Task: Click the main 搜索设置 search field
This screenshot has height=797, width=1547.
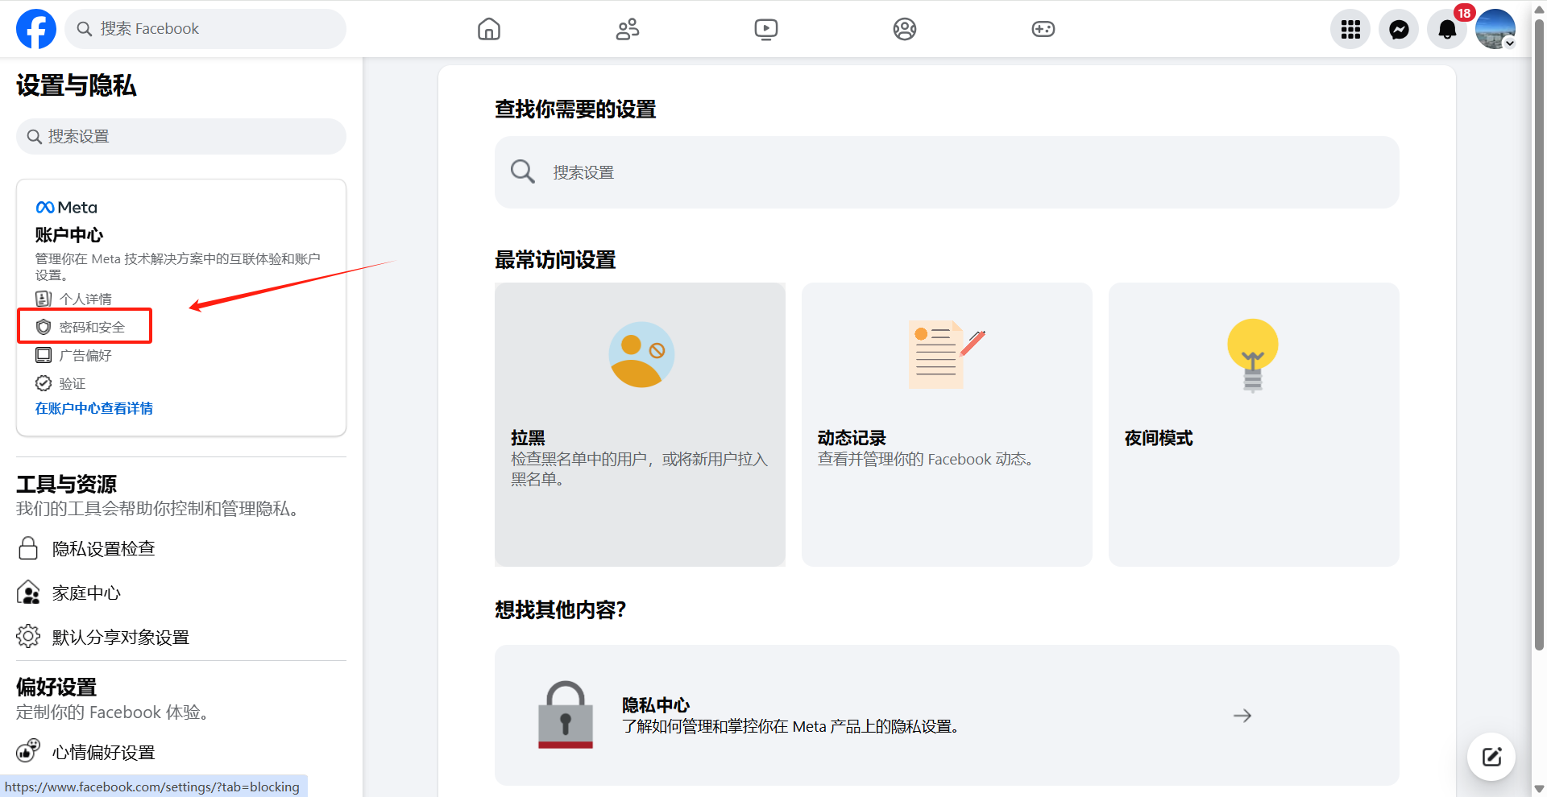Action: (947, 172)
